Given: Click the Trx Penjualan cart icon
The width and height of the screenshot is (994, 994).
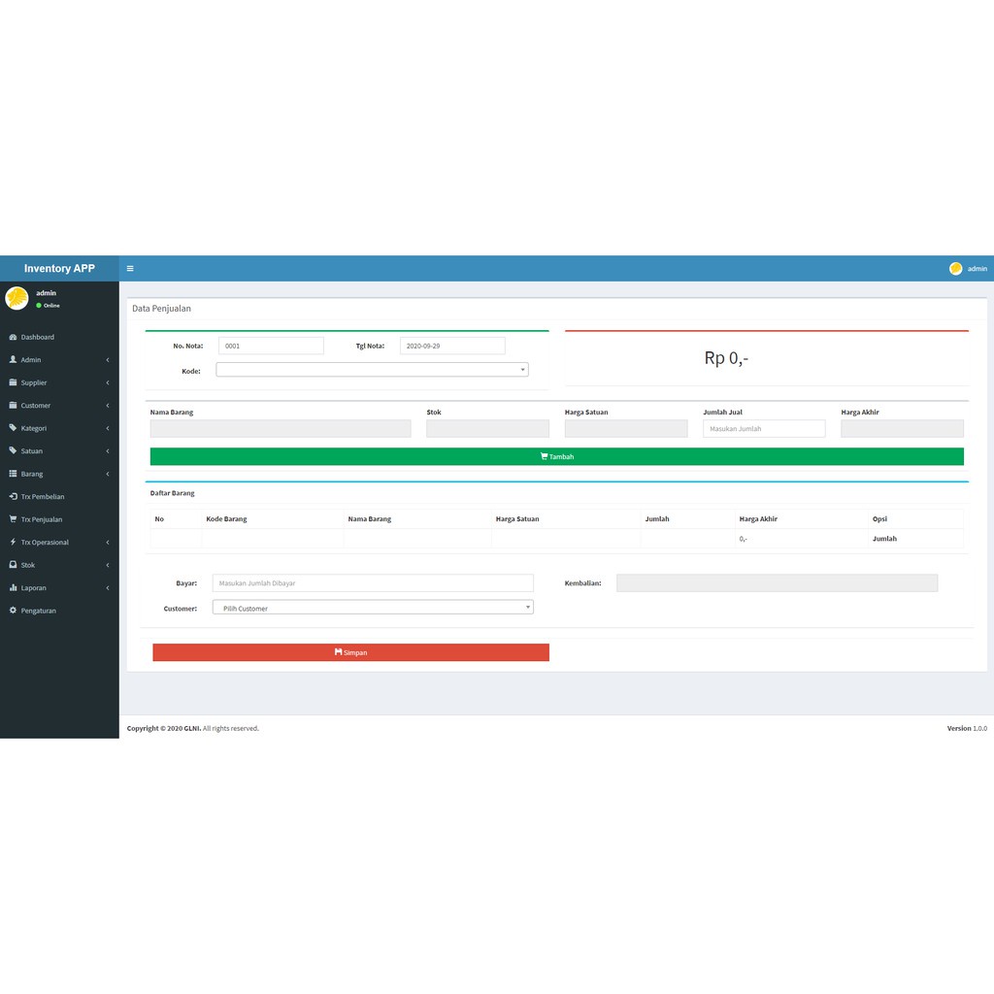Looking at the screenshot, I should [x=13, y=519].
